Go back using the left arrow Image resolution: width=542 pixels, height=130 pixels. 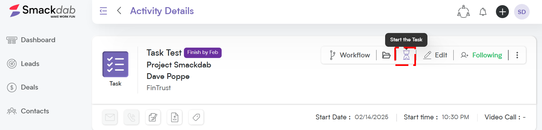click(x=119, y=11)
